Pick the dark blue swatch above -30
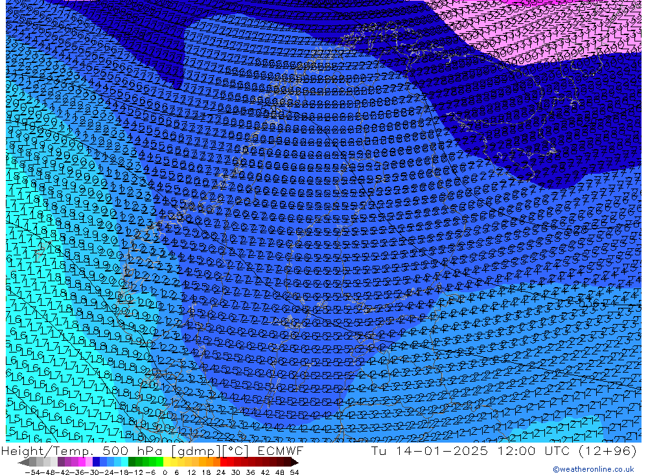 coord(96,462)
